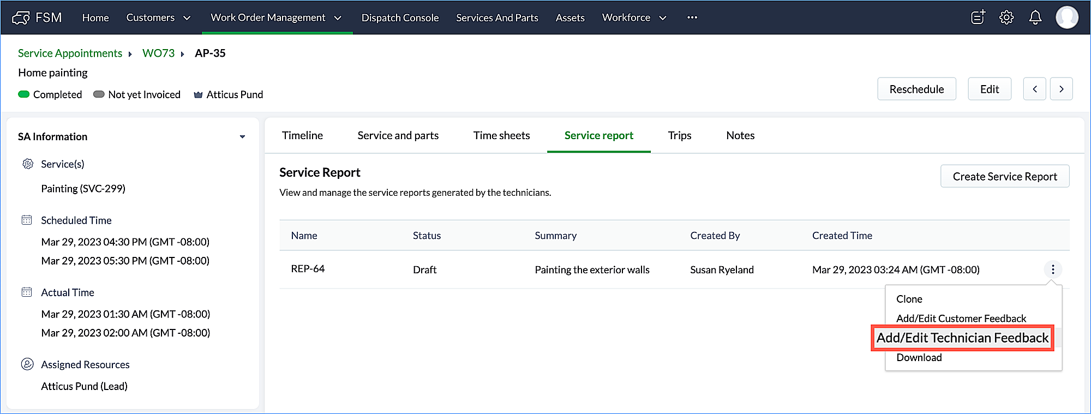The width and height of the screenshot is (1091, 414).
Task: Click the Reschedule button
Action: pos(916,89)
